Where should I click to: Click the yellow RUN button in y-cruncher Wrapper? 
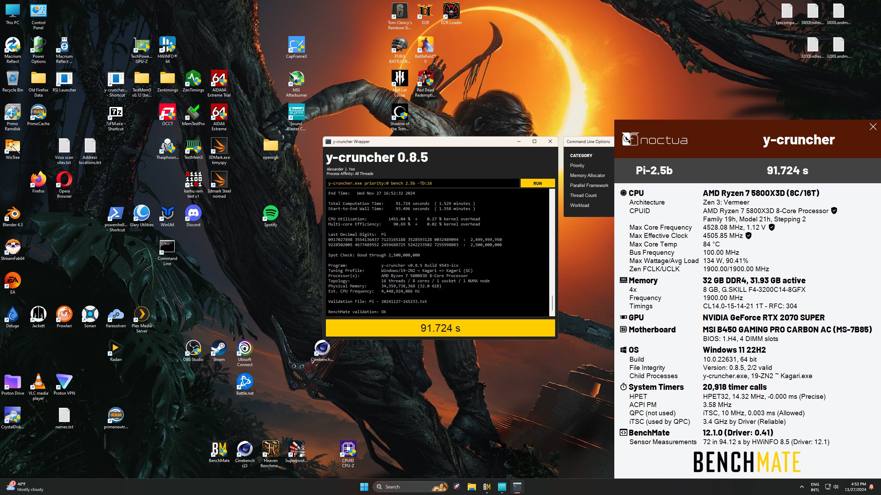point(537,183)
